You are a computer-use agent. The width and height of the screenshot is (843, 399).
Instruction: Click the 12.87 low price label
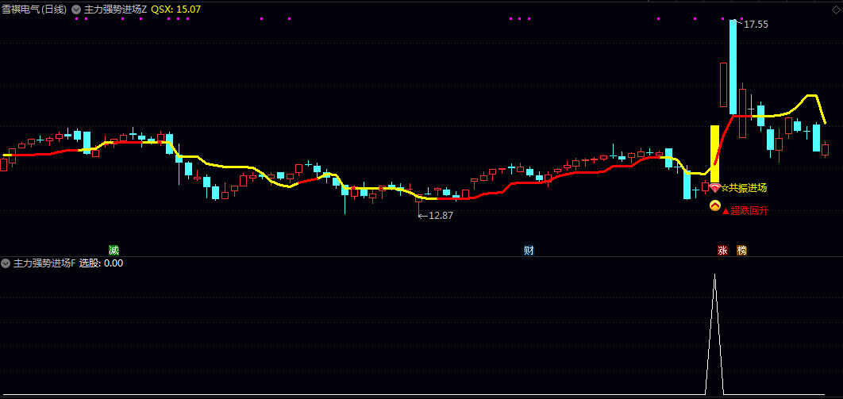pos(441,215)
